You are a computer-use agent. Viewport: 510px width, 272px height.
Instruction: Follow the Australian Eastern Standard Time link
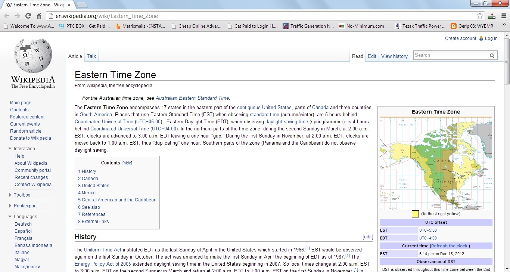coord(192,98)
